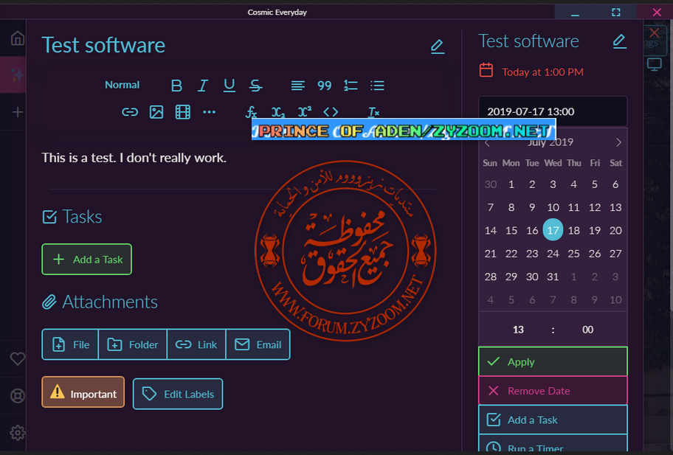Open the help lifebuoy sidebar icon

[x=18, y=396]
